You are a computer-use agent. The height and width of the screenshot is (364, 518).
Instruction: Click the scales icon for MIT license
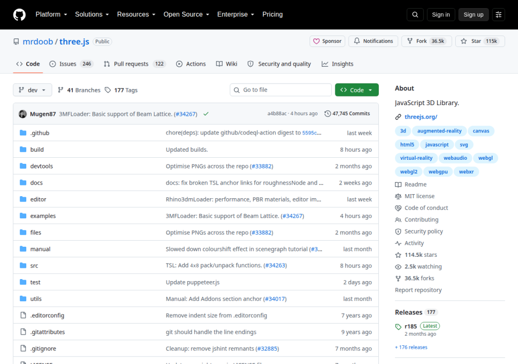[x=398, y=196]
